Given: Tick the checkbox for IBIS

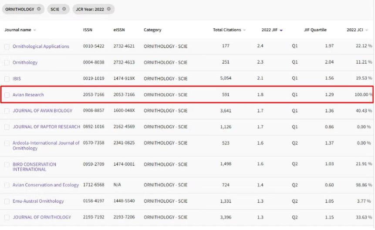Looking at the screenshot, I should tap(7, 79).
